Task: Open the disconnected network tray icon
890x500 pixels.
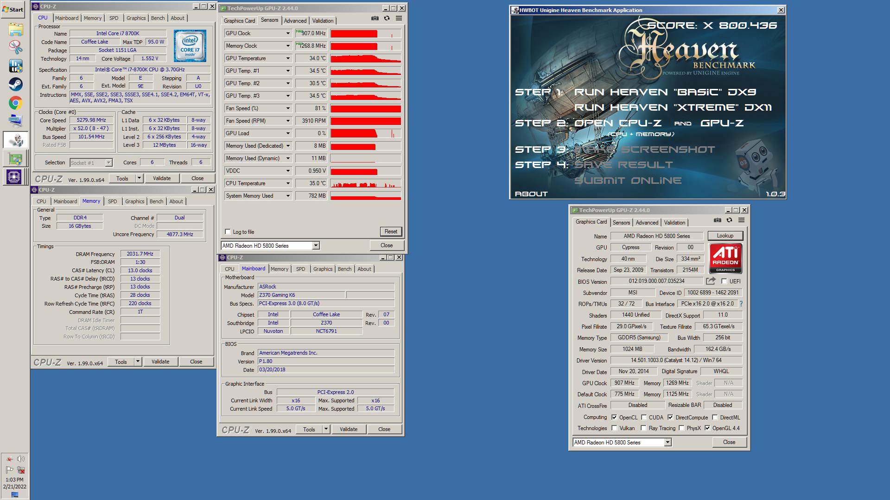Action: tap(21, 470)
